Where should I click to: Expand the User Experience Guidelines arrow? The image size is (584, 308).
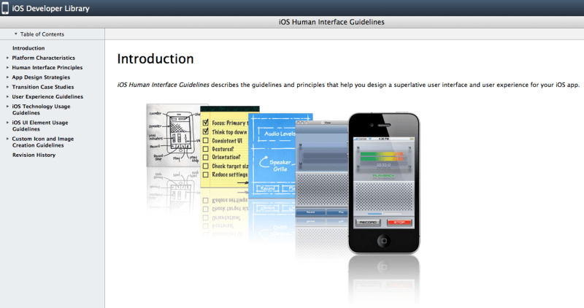pyautogui.click(x=7, y=96)
